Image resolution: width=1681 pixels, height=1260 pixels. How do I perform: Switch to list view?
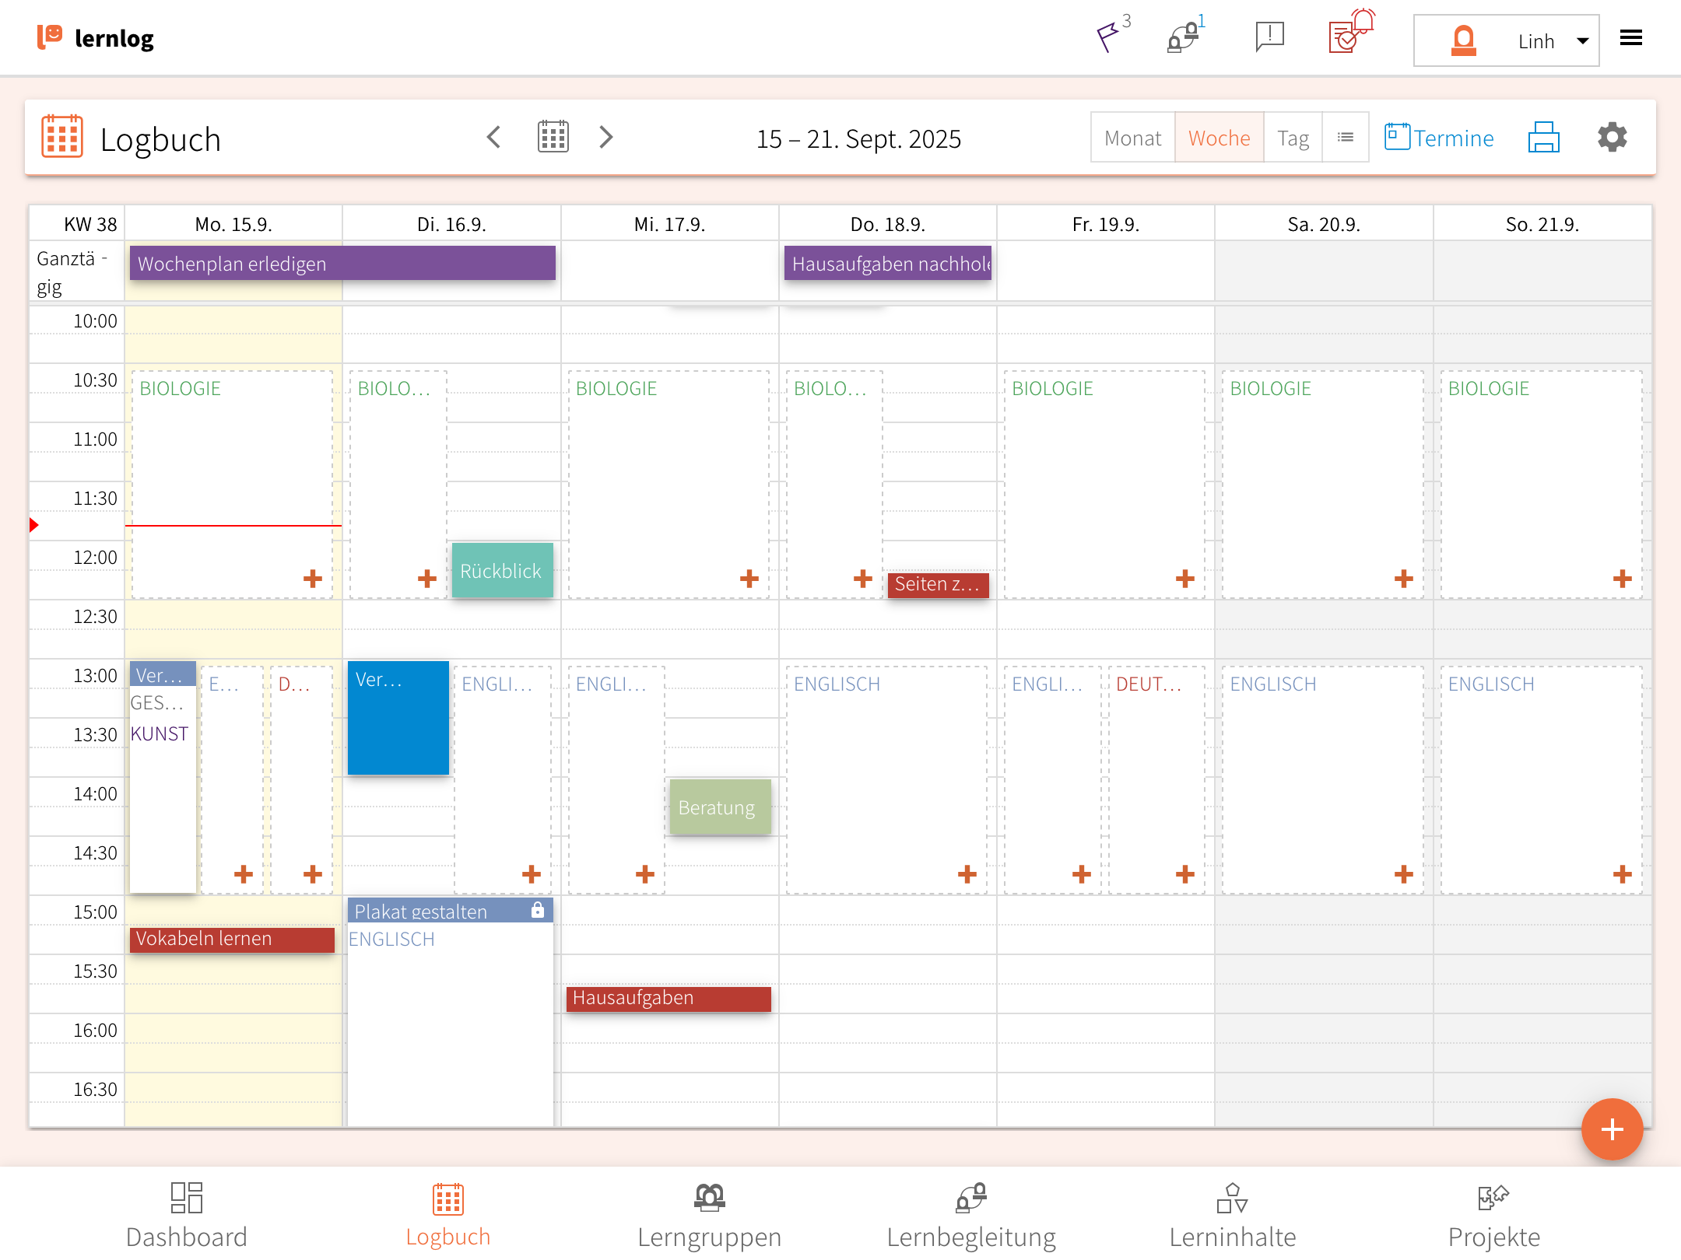coord(1345,138)
